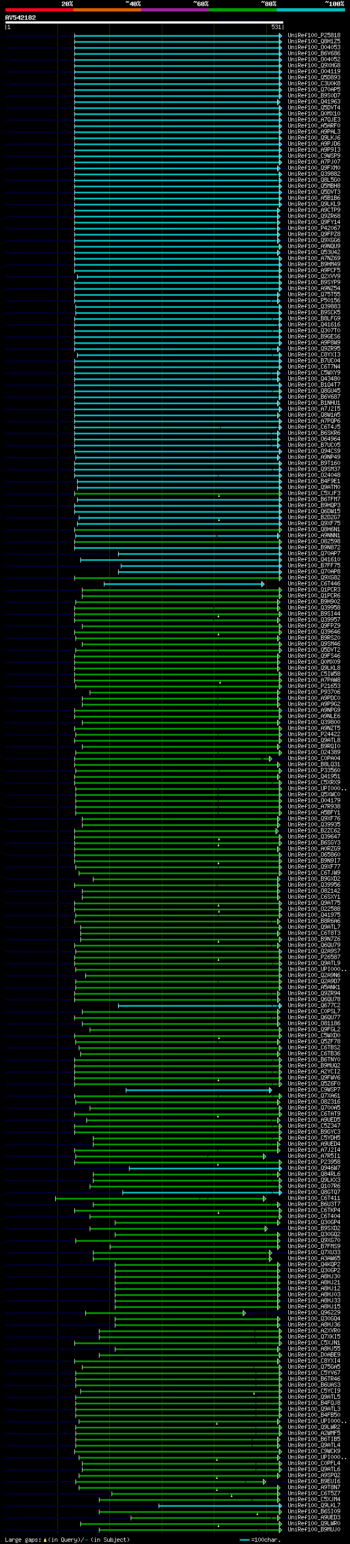Click the orange ~40% identity legend segment
The width and height of the screenshot is (350, 1544).
107,10
